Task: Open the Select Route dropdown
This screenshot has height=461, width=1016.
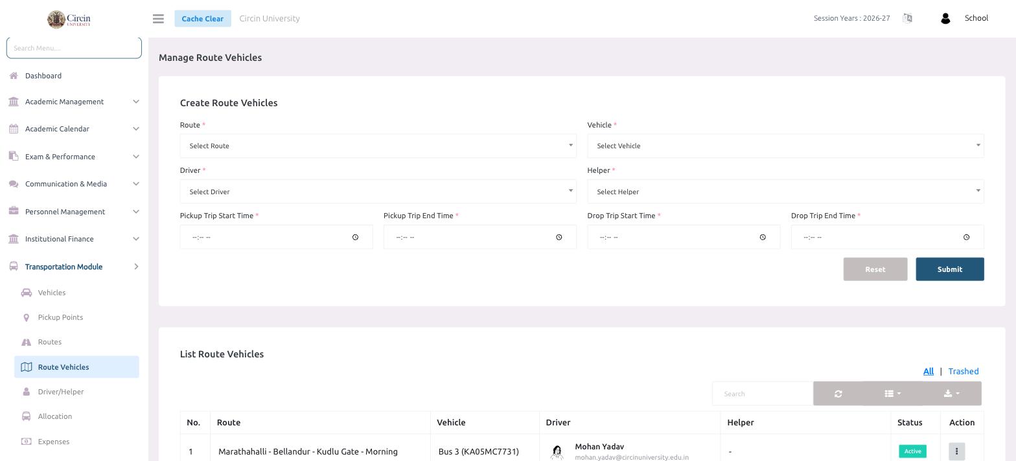Action: [x=378, y=146]
